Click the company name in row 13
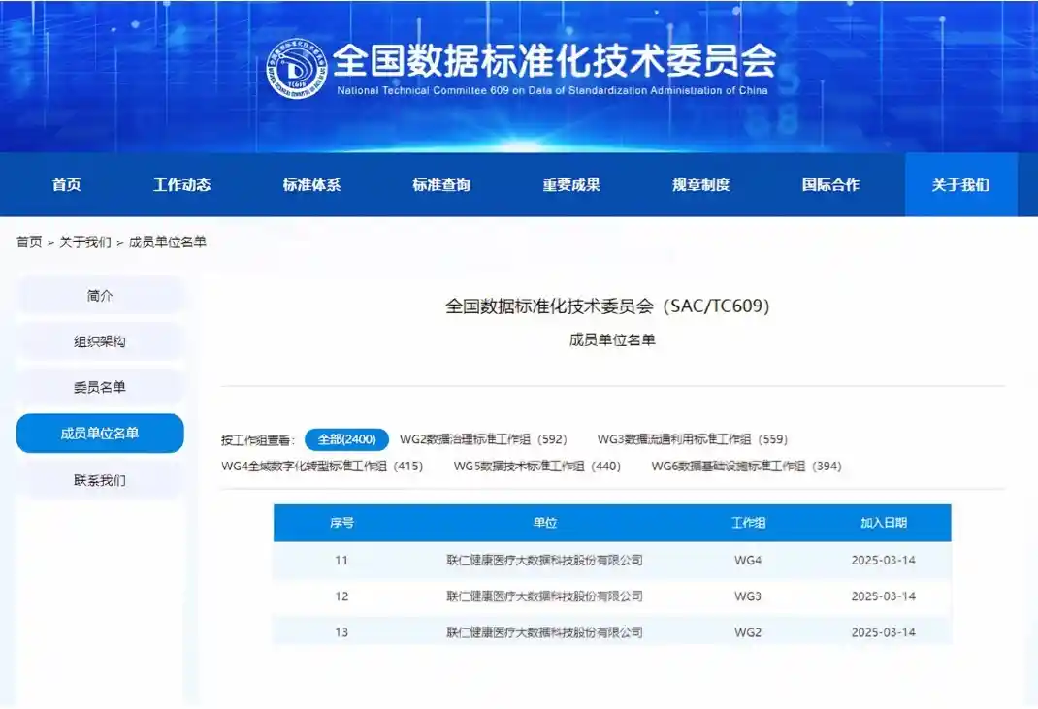Viewport: 1038px width, 709px height. pyautogui.click(x=545, y=633)
